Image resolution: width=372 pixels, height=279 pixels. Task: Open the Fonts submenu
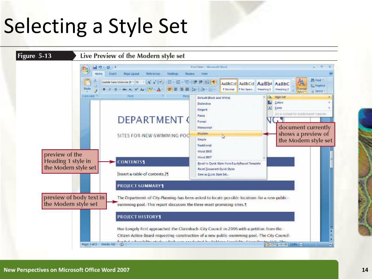[x=299, y=108]
